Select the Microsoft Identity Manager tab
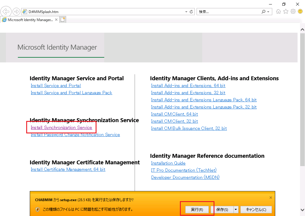 tap(30, 20)
